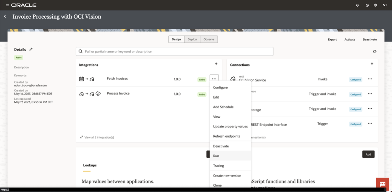Click inside the integration search field

pos(174,51)
